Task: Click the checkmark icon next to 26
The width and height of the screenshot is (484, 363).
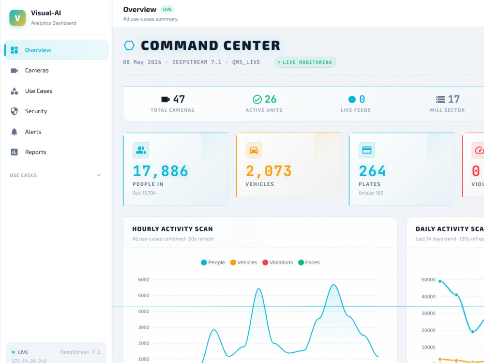Action: 257,99
